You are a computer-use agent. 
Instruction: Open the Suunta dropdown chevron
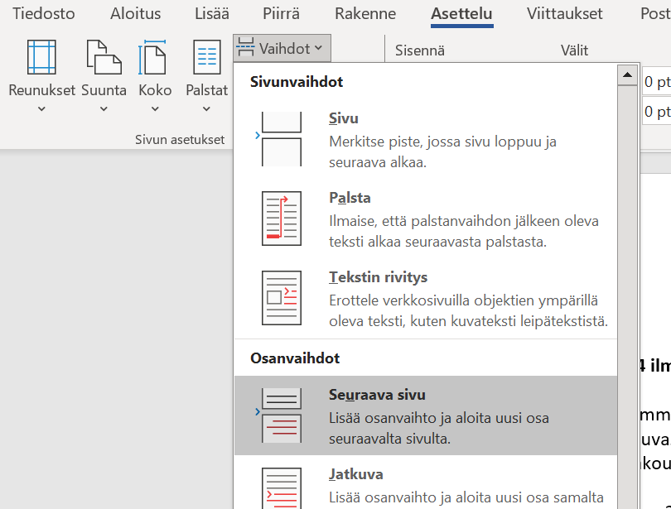(104, 108)
